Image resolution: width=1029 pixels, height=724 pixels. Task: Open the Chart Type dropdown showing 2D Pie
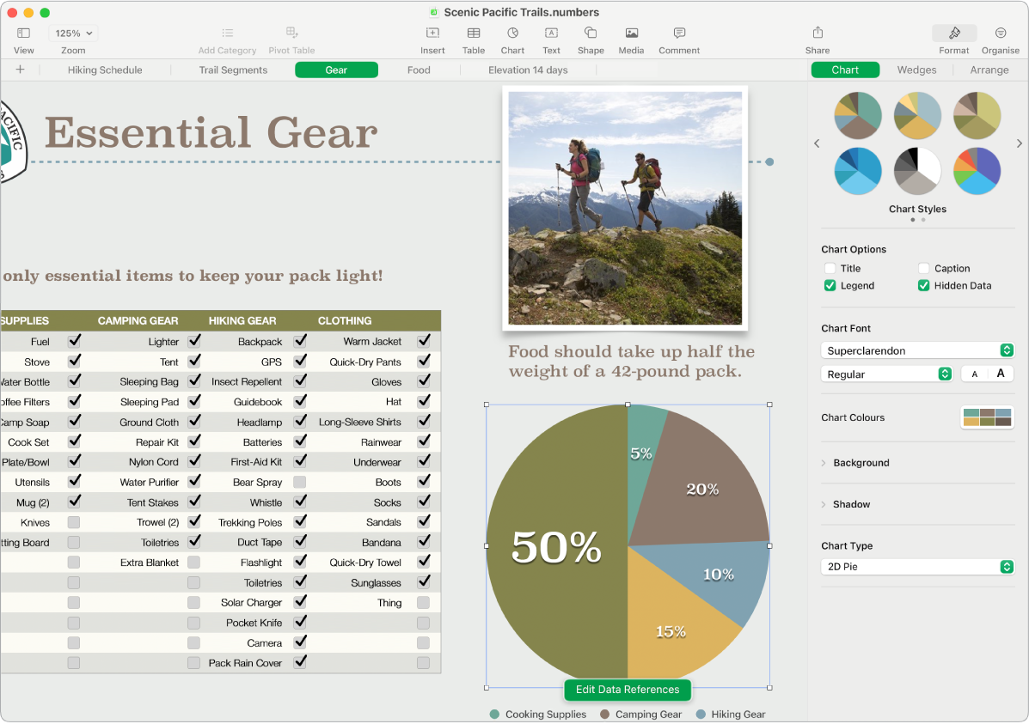pyautogui.click(x=917, y=567)
